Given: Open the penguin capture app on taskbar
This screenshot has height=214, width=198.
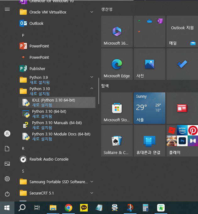Looking at the screenshot, I should [115, 208].
